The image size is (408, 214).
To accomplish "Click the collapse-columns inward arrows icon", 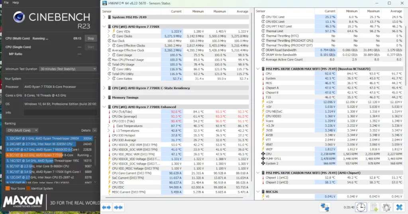I will [118, 207].
